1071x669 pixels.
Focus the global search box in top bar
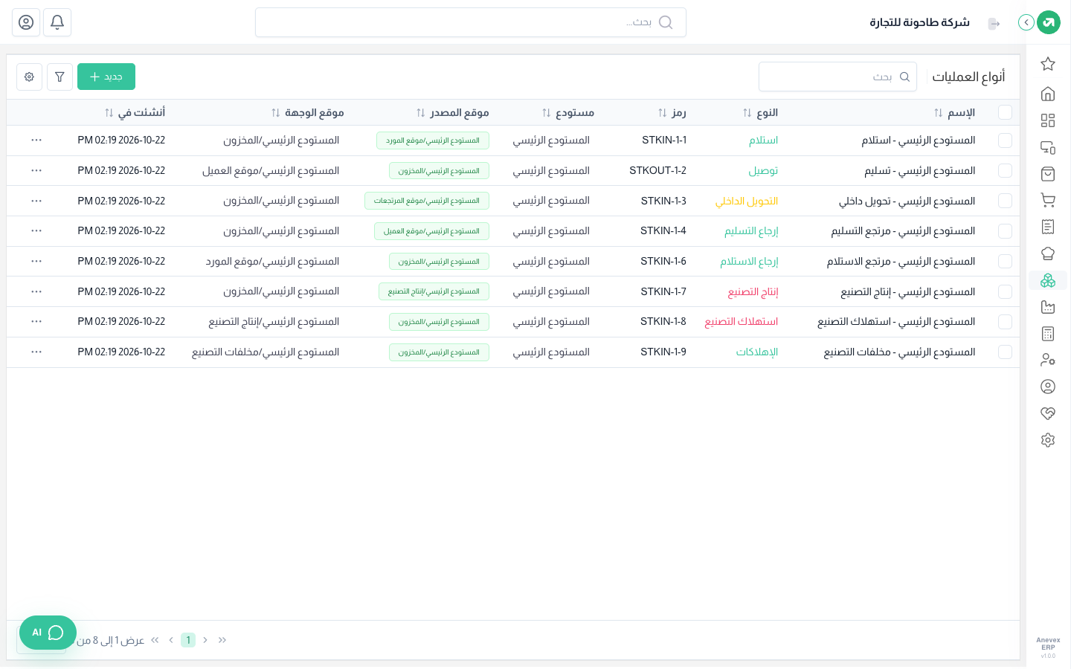[471, 22]
